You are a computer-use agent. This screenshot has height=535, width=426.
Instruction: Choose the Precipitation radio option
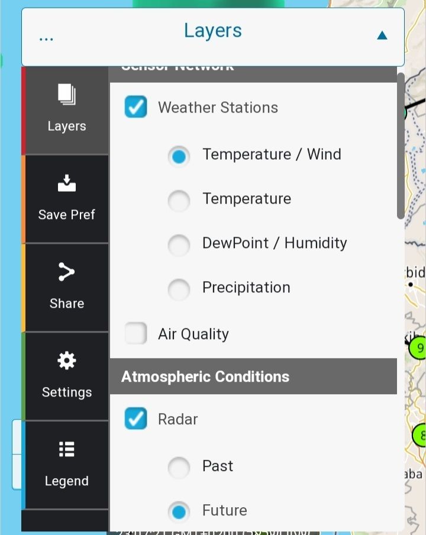point(179,289)
